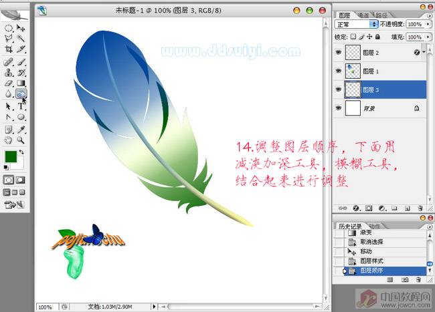The image size is (435, 312).
Task: Select the Healing Brush tool
Action: tap(9, 61)
